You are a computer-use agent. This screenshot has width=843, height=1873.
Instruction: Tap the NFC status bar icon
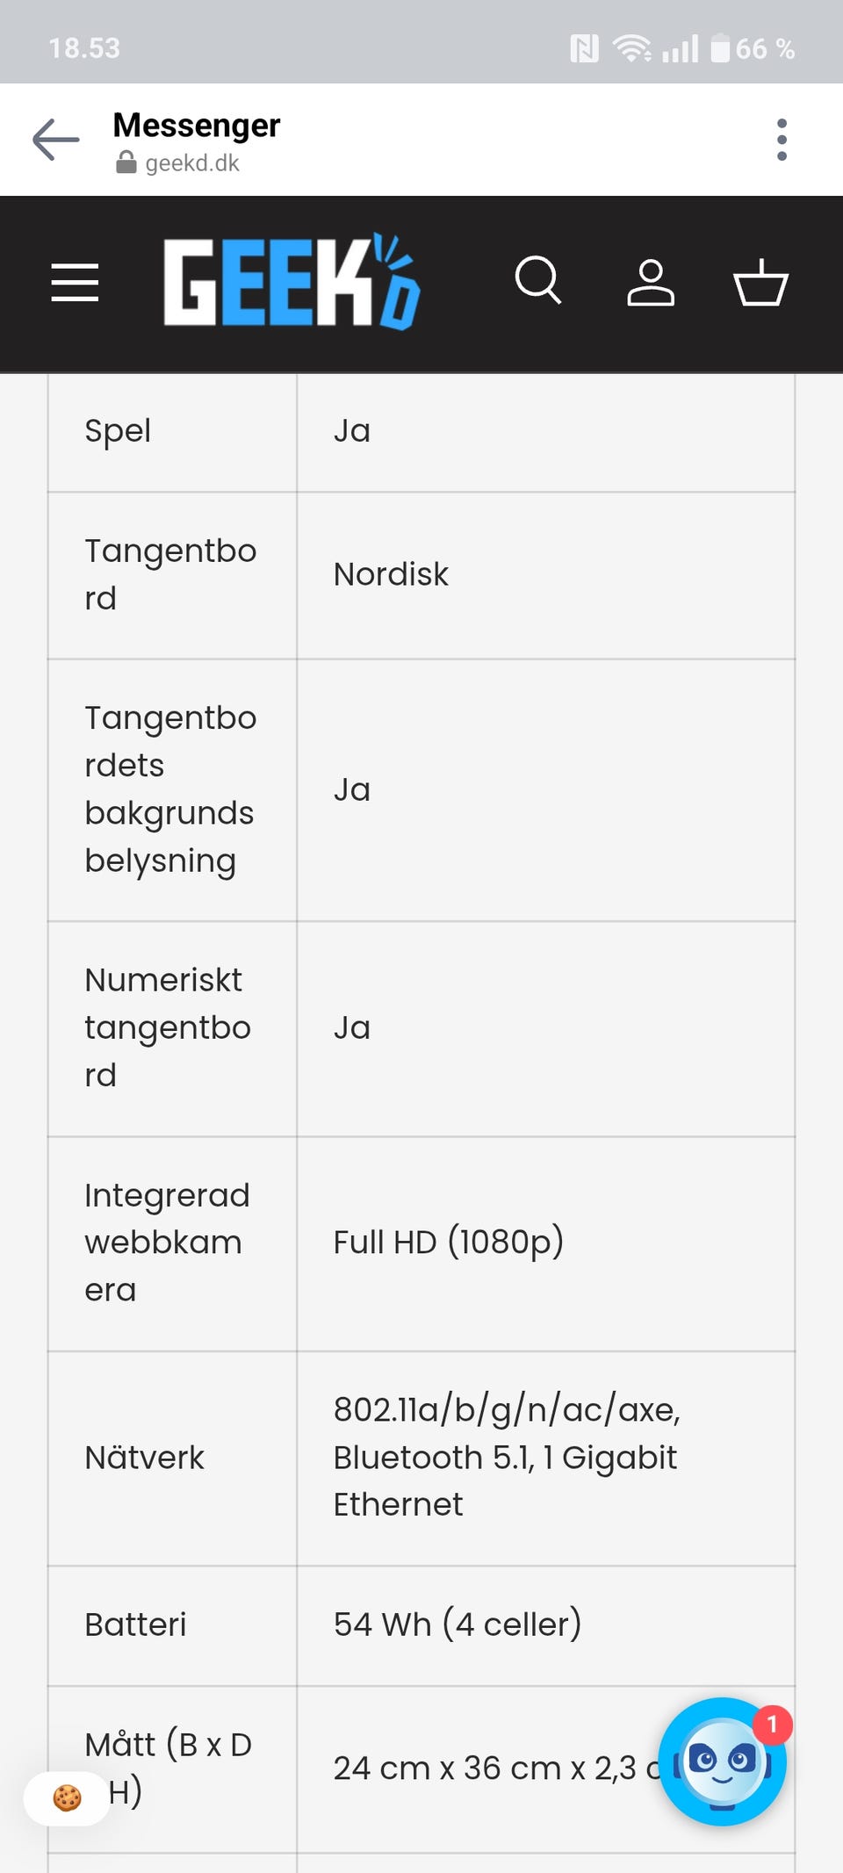[584, 48]
